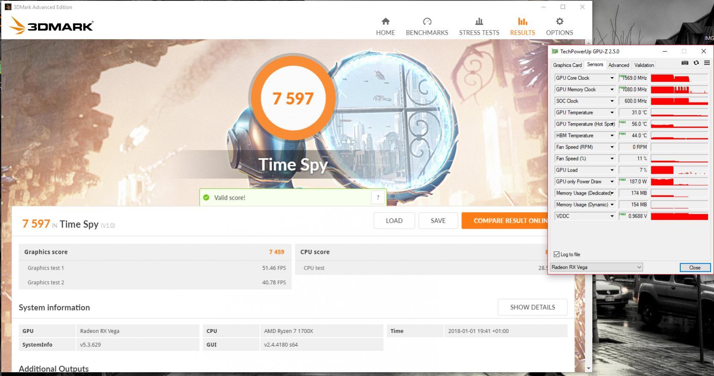Expand the Memory Usage (Dynamic) sensor dropdown
Screen dimensions: 714x376
tap(612, 205)
